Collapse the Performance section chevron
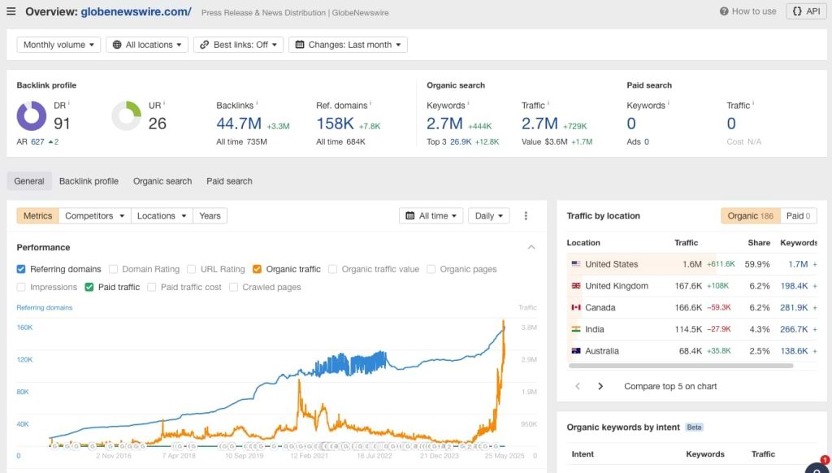The height and width of the screenshot is (473, 832). (x=531, y=247)
